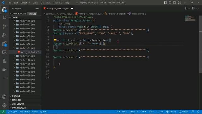This screenshot has width=202, height=114.
Task: Open the File menu
Action: [9, 3]
